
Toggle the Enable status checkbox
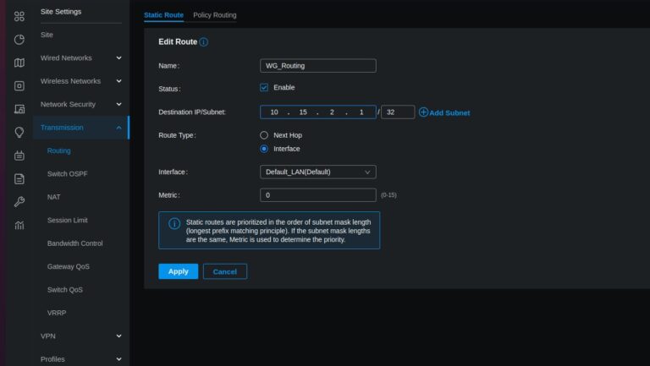tap(264, 87)
